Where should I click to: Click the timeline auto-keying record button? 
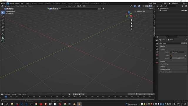click(x=69, y=94)
